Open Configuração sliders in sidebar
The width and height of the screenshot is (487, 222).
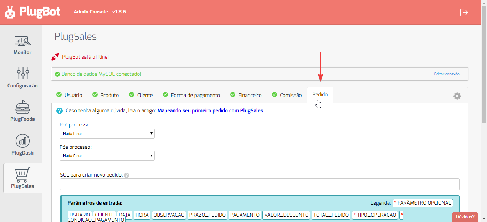(22, 77)
